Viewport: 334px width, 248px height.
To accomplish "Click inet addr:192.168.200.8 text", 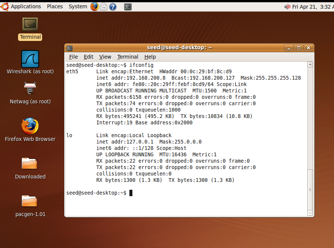I will (131, 78).
